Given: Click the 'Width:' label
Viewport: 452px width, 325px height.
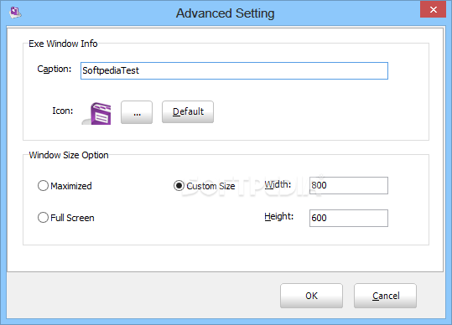Looking at the screenshot, I should pos(278,184).
